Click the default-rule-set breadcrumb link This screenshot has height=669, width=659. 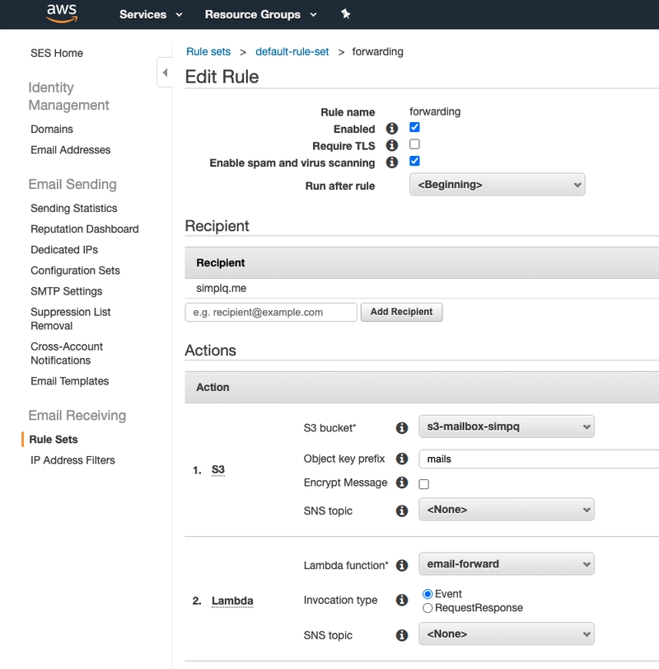[292, 52]
